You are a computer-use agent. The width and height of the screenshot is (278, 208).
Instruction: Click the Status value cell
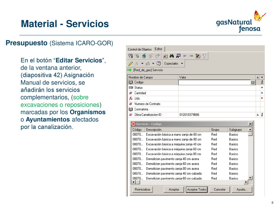coord(217,88)
